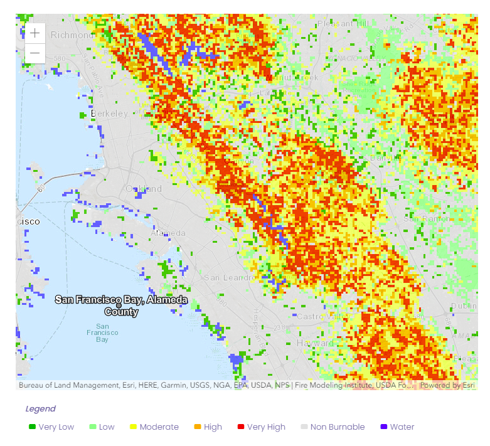Image resolution: width=490 pixels, height=446 pixels.
Task: Click the Castro Valley label on the map
Action: (323, 317)
